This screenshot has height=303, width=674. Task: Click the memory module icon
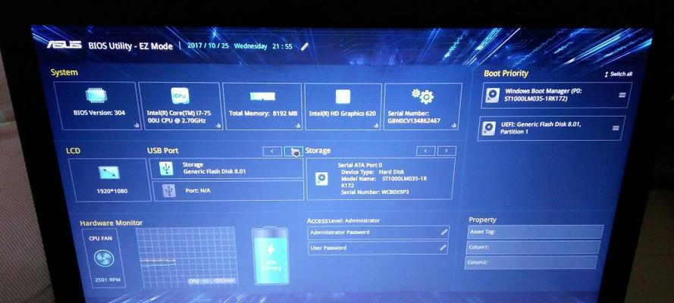pos(262,96)
